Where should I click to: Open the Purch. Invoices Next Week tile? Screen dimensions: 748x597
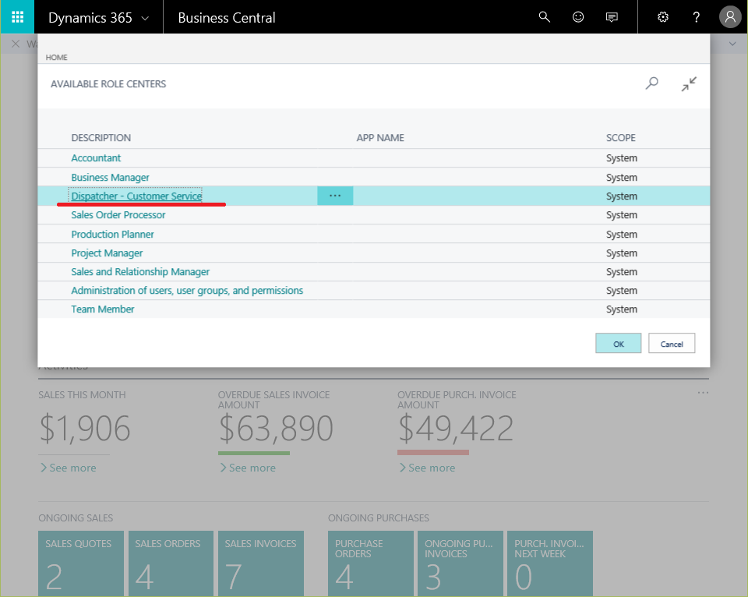(550, 563)
